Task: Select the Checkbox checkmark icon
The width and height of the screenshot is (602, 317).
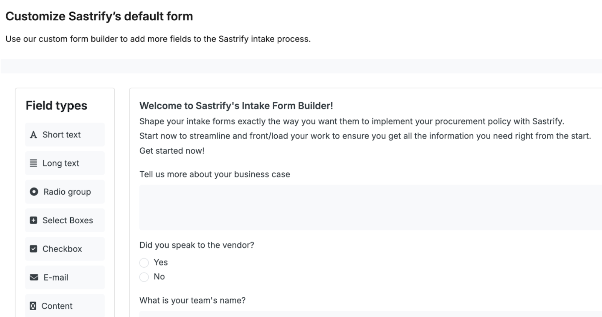Action: coord(33,249)
